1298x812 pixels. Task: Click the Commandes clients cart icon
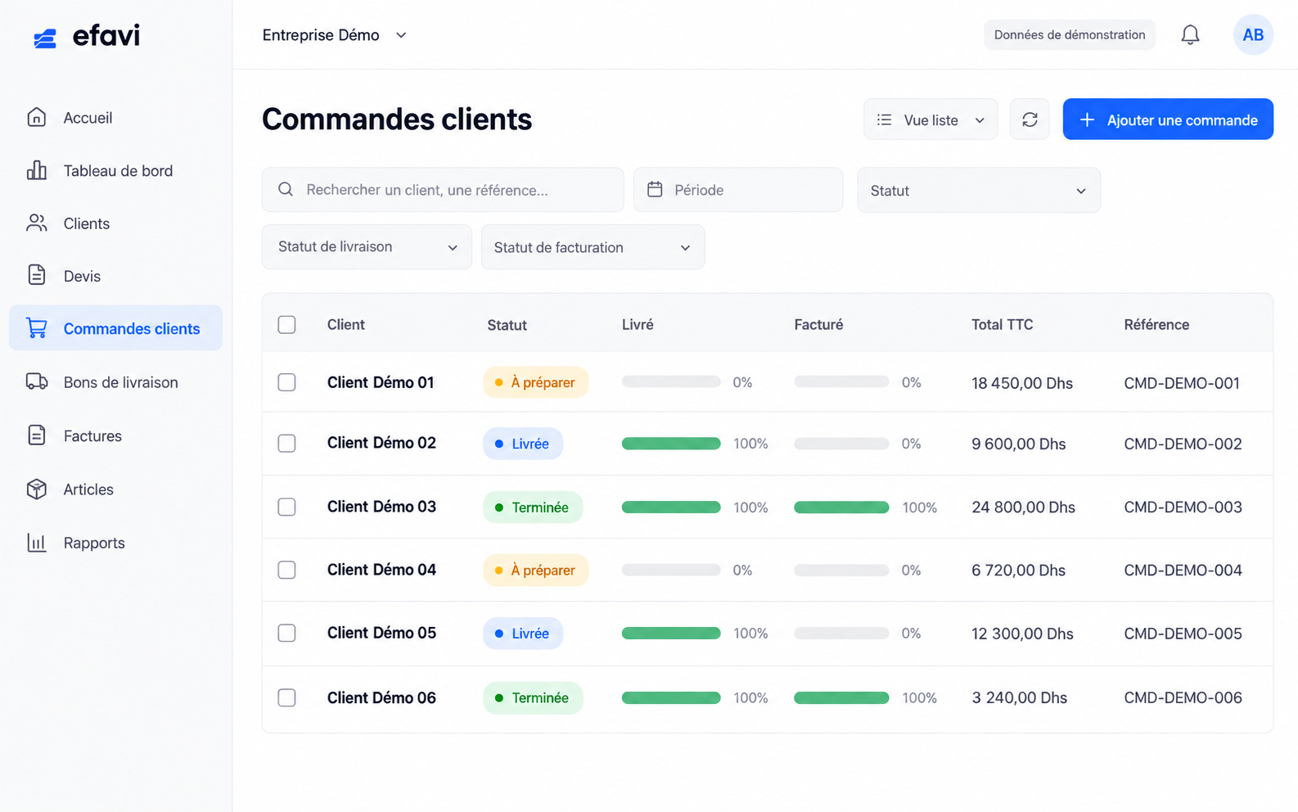click(36, 328)
